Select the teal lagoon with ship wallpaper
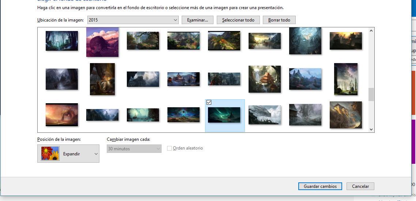Viewport: 416px width, 201px height. (143, 115)
